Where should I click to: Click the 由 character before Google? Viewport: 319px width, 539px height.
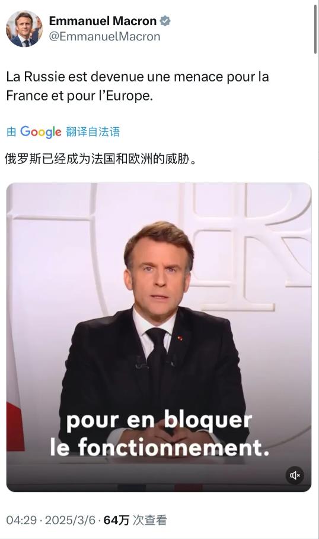tap(11, 132)
